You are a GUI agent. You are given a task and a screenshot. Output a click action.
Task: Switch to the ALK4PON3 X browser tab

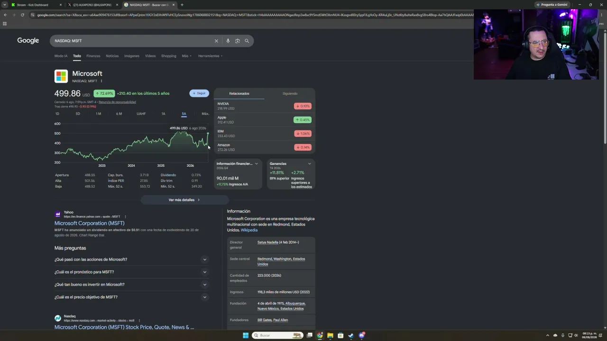[92, 5]
